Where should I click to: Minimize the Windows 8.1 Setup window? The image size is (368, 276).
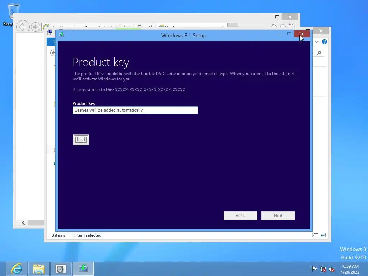280,34
